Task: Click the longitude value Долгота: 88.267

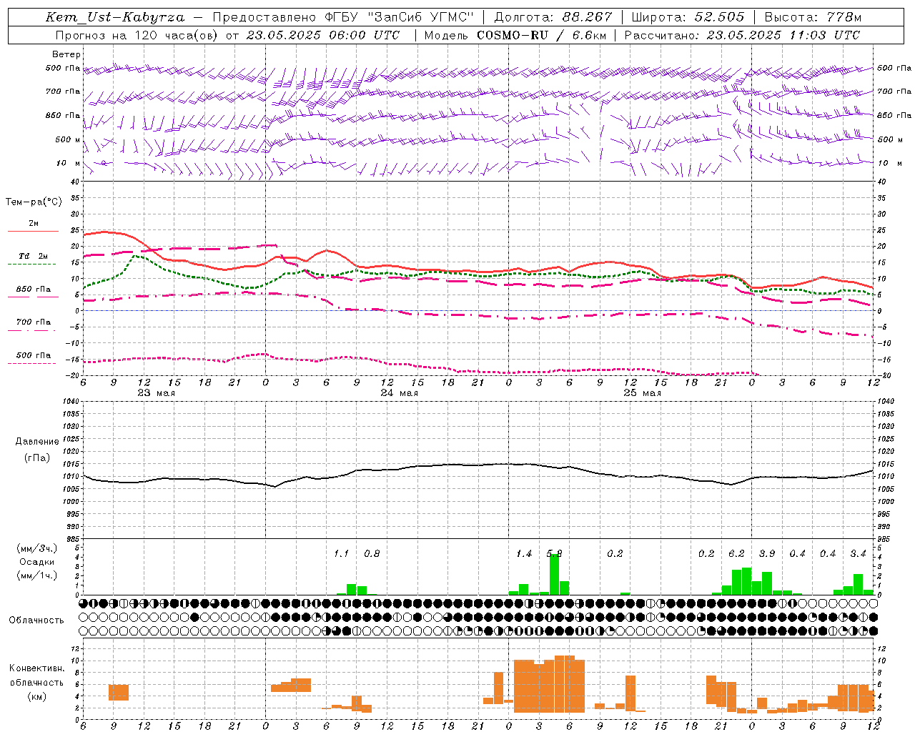Action: [553, 17]
